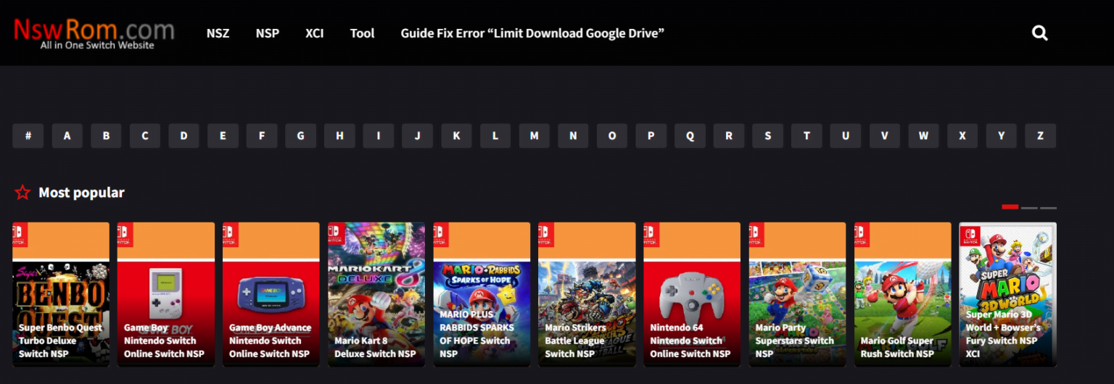Filter games by letter E
The image size is (1114, 384).
(x=223, y=135)
